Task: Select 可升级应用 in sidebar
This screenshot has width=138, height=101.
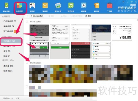Action: (x=8, y=31)
